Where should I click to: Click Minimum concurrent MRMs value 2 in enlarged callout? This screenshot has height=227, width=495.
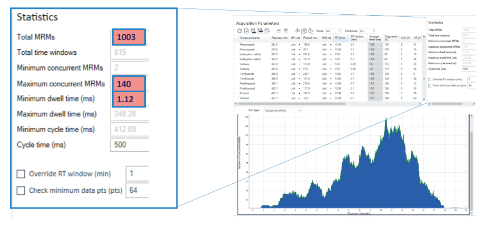click(130, 68)
